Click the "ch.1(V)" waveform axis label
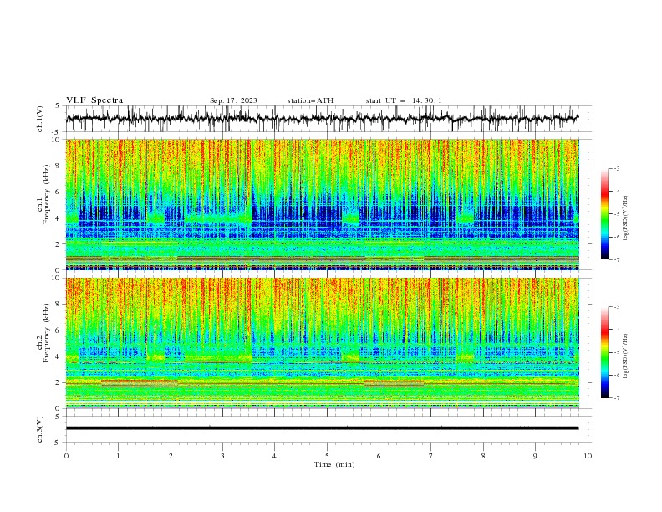This screenshot has width=662, height=512. 40,119
